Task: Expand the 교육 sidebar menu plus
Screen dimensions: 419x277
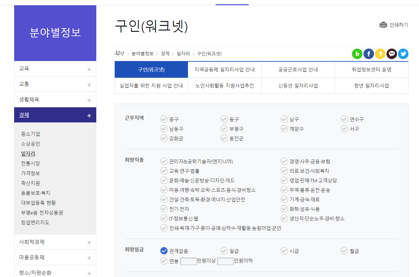Action: click(89, 69)
